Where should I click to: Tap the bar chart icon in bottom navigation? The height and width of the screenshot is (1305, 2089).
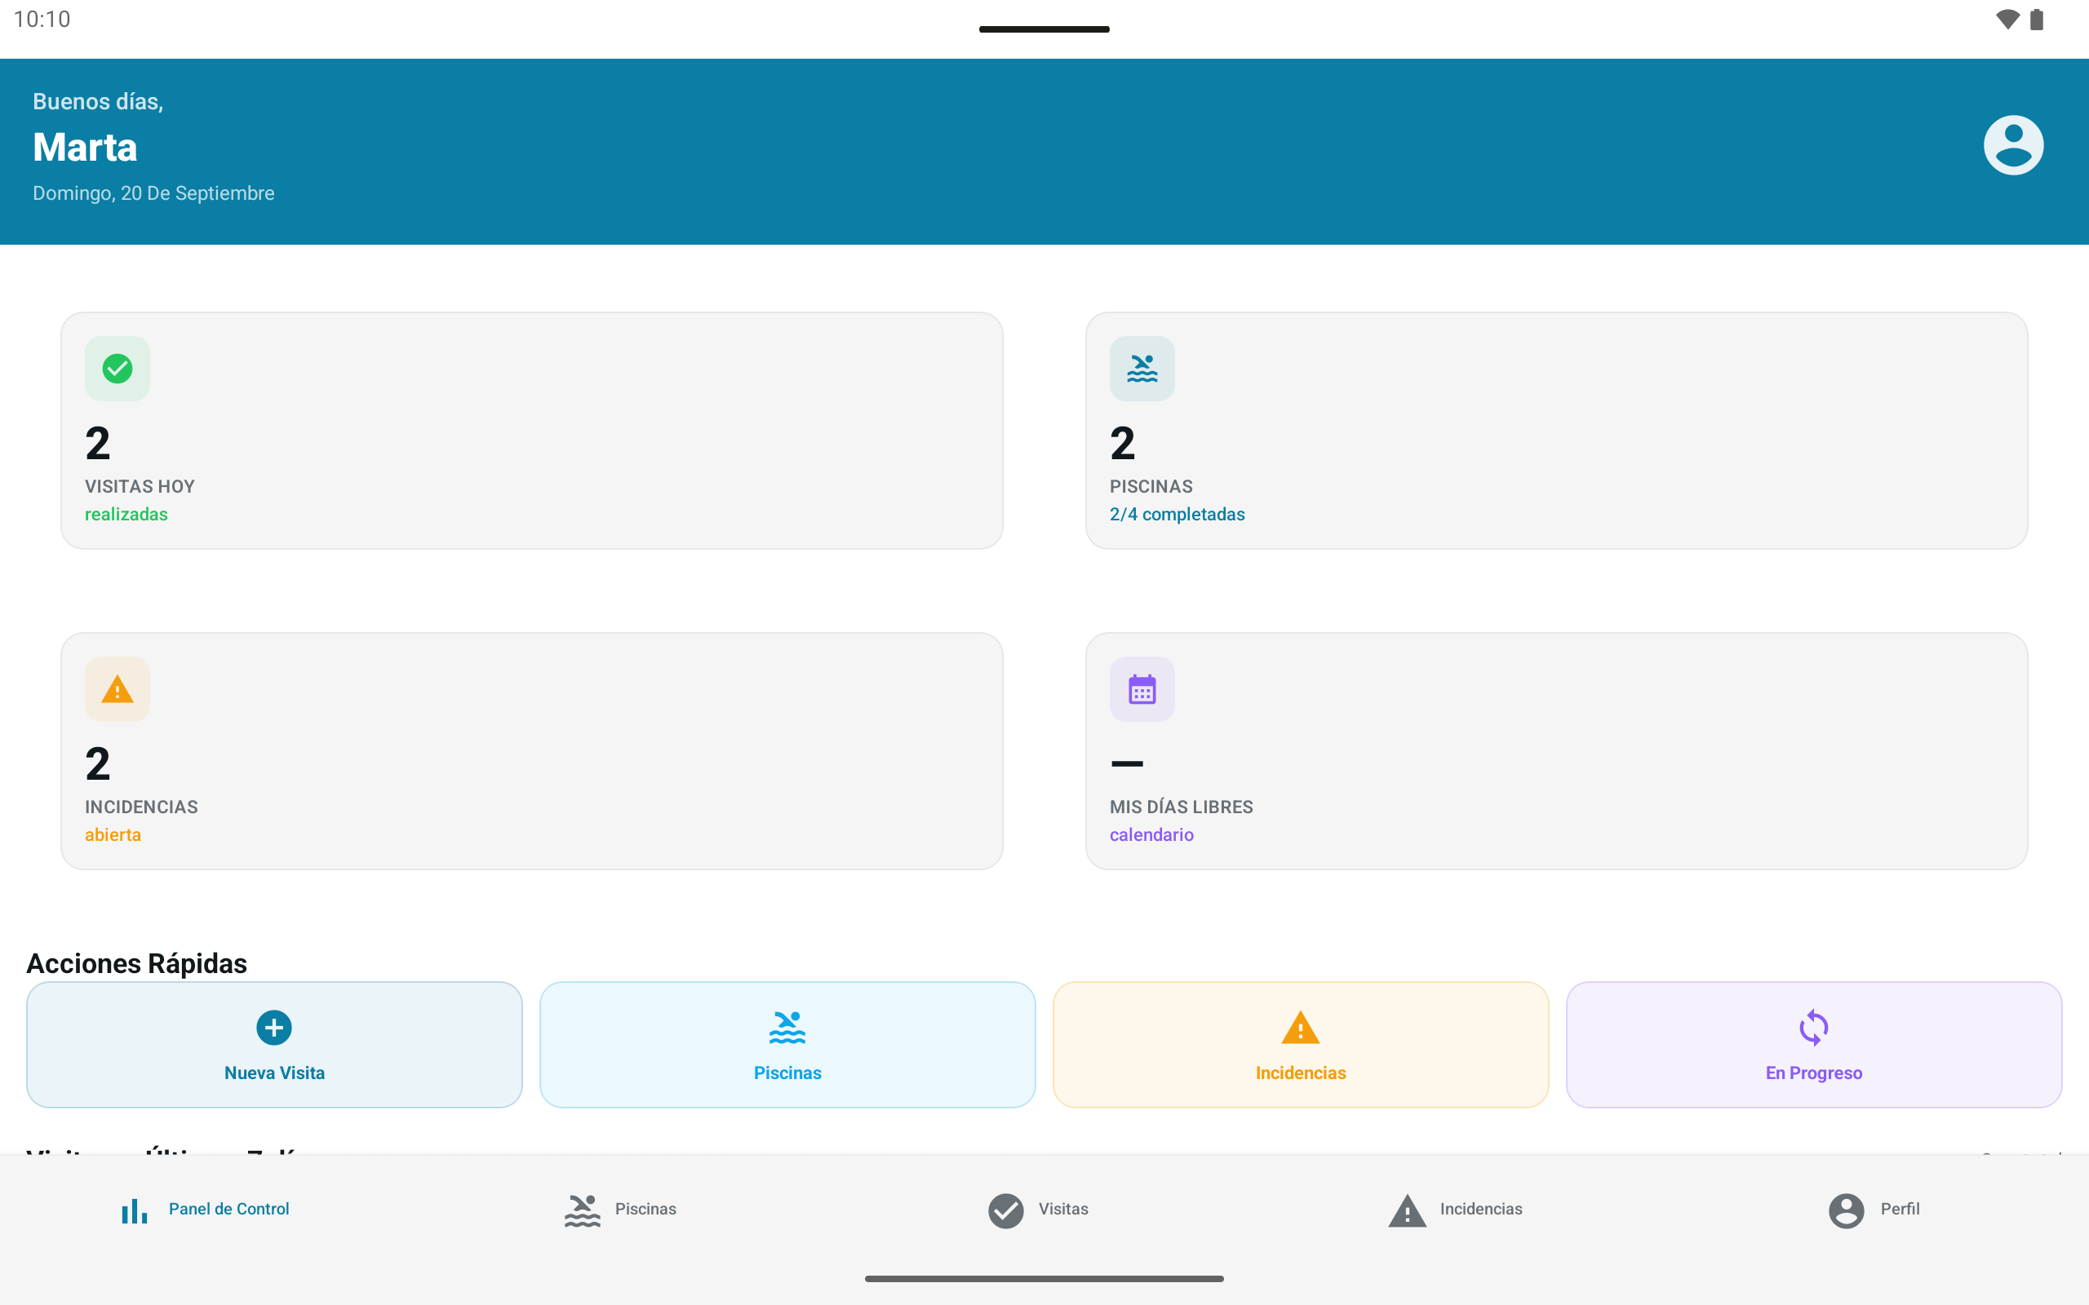[135, 1210]
